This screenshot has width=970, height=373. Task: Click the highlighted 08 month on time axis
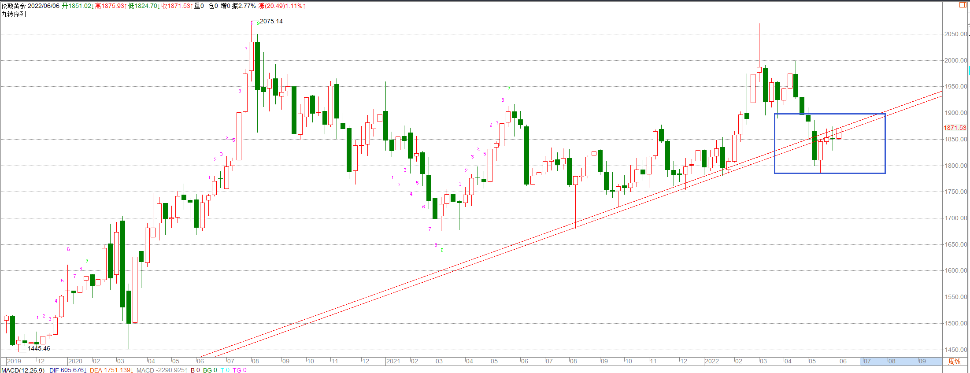pyautogui.click(x=892, y=361)
